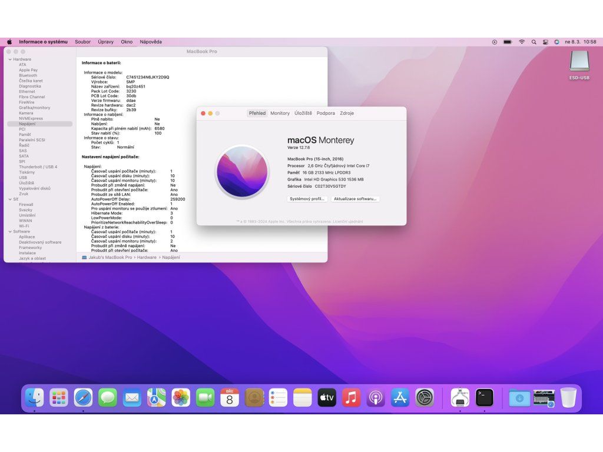Click the Aktualizace softwaru button
603x452 pixels.
(x=354, y=199)
